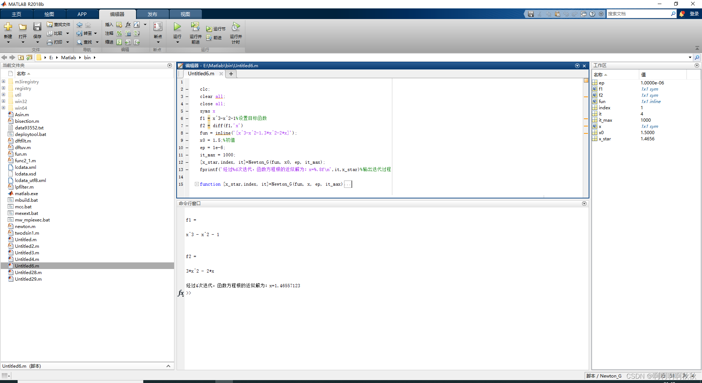Open help via the question mark icon
The width and height of the screenshot is (702, 383).
click(x=592, y=14)
